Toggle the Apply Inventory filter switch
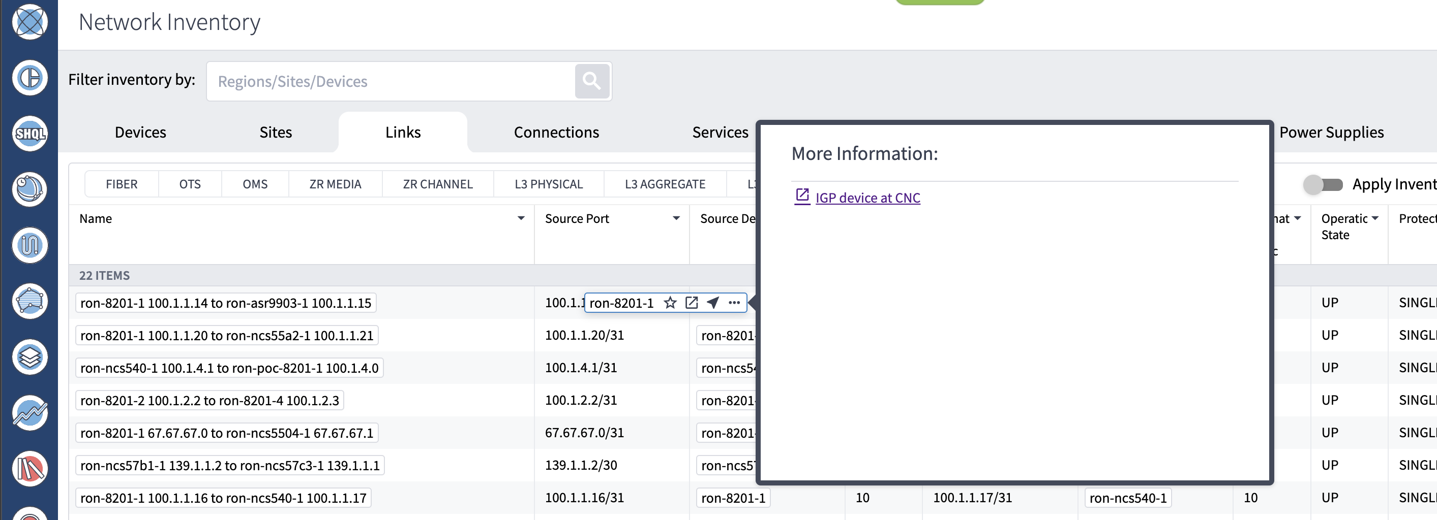1437x520 pixels. click(x=1323, y=184)
